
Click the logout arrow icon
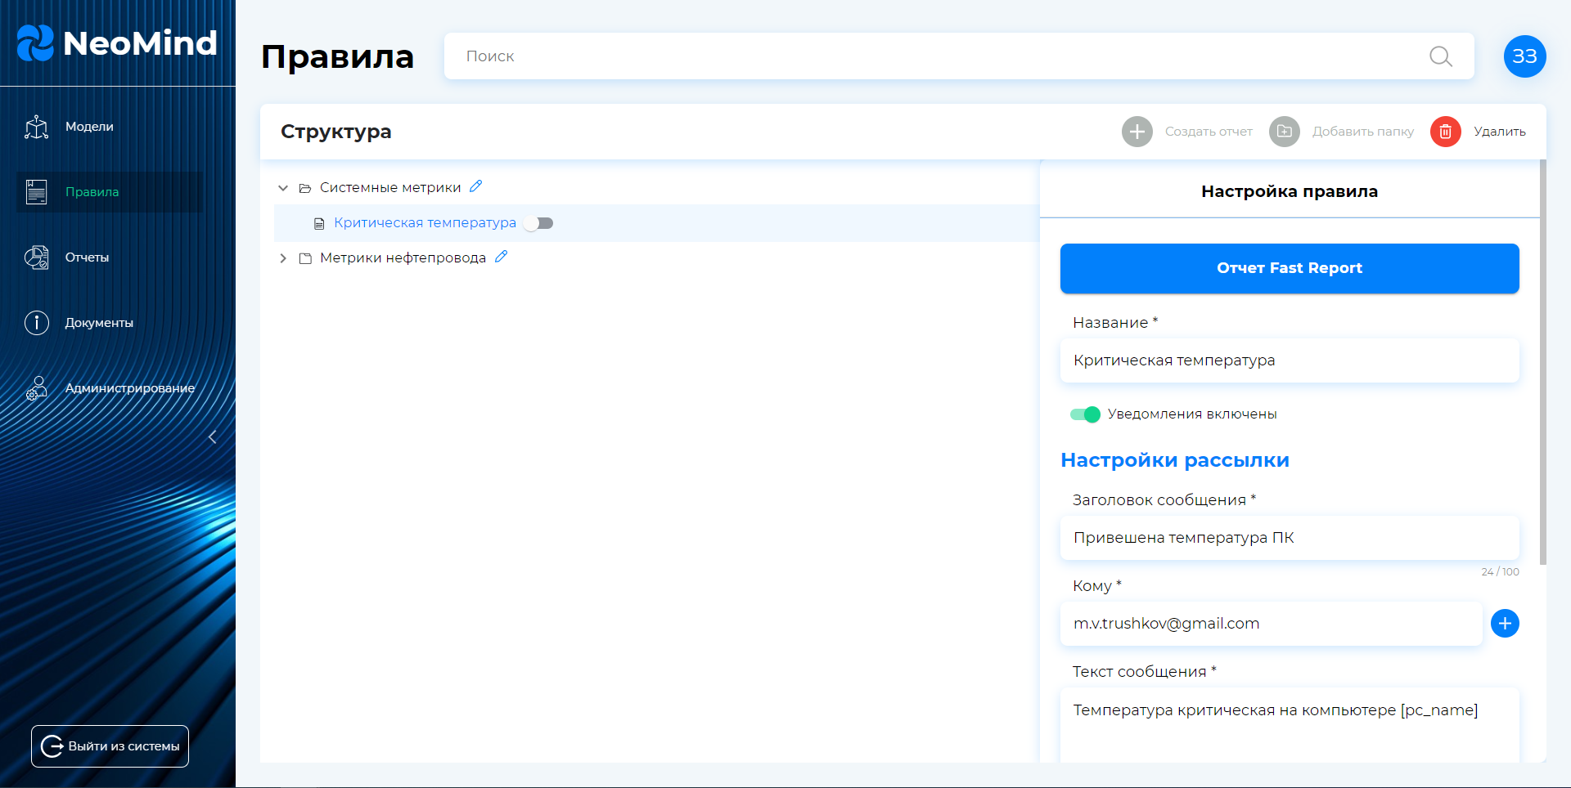pyautogui.click(x=52, y=746)
